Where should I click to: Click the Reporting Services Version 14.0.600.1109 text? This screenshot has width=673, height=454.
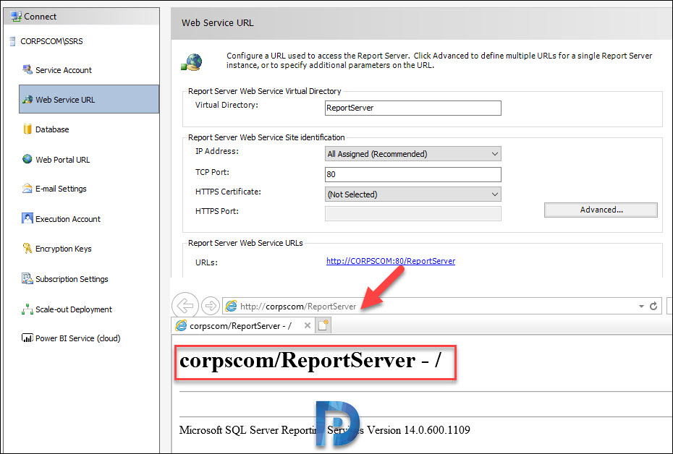tap(324, 429)
